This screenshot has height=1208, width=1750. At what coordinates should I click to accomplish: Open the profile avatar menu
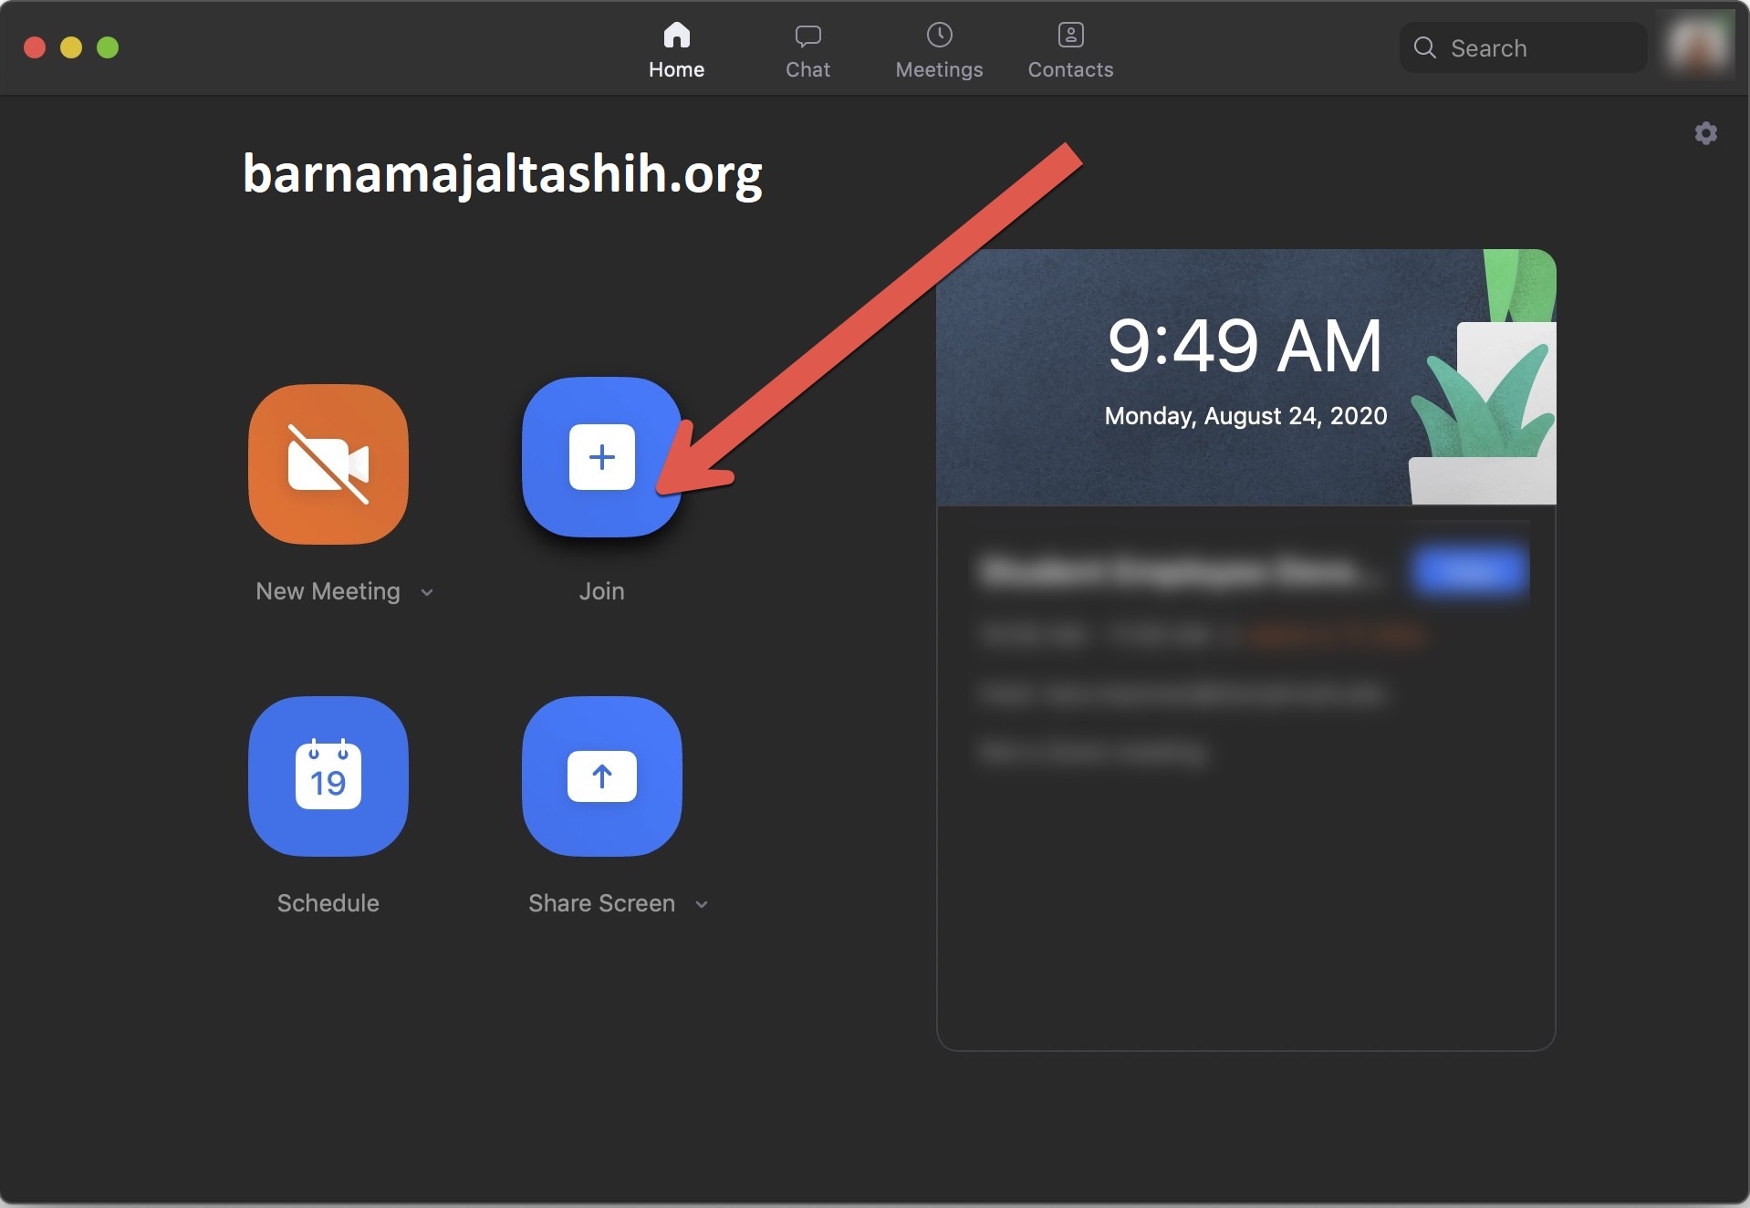(1698, 45)
